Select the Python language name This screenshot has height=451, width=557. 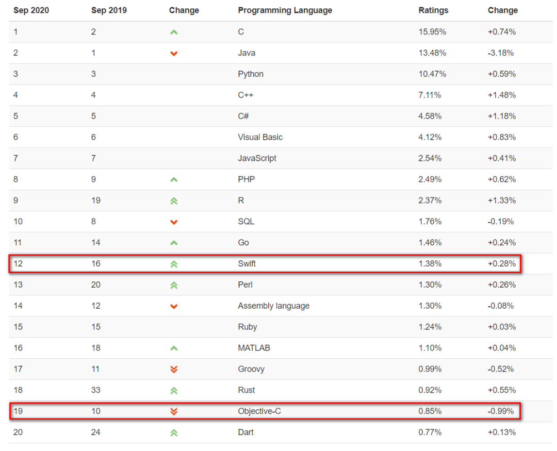(x=251, y=74)
